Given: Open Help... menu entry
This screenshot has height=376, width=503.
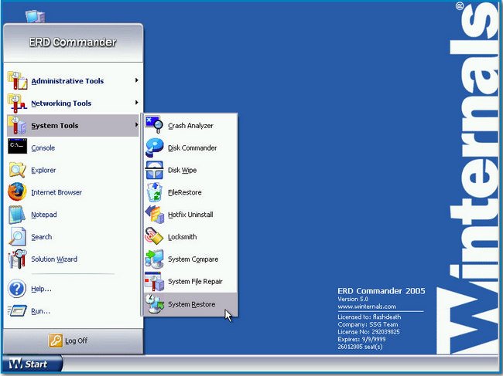Looking at the screenshot, I should point(73,289).
